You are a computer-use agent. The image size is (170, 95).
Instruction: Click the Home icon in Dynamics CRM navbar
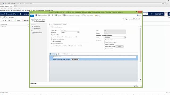tap(21, 14)
